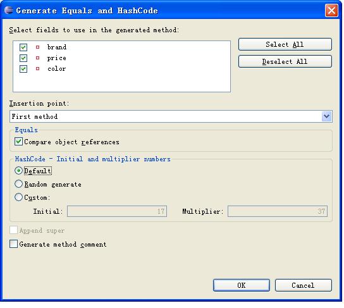This screenshot has width=344, height=308.
Task: Toggle Compare object references checkbox
Action: click(x=18, y=142)
